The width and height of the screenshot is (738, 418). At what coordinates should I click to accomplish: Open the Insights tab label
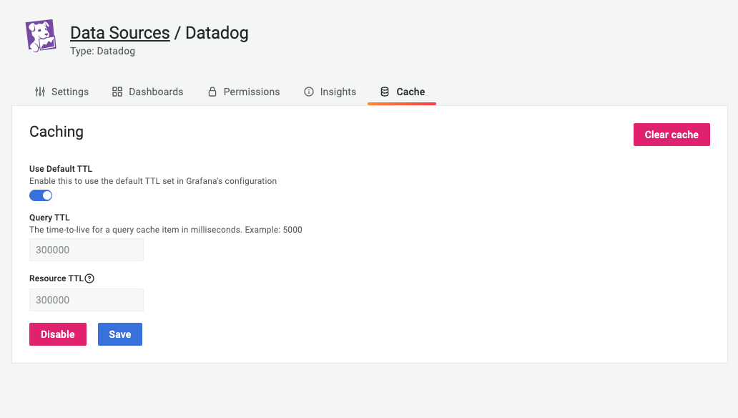point(338,92)
